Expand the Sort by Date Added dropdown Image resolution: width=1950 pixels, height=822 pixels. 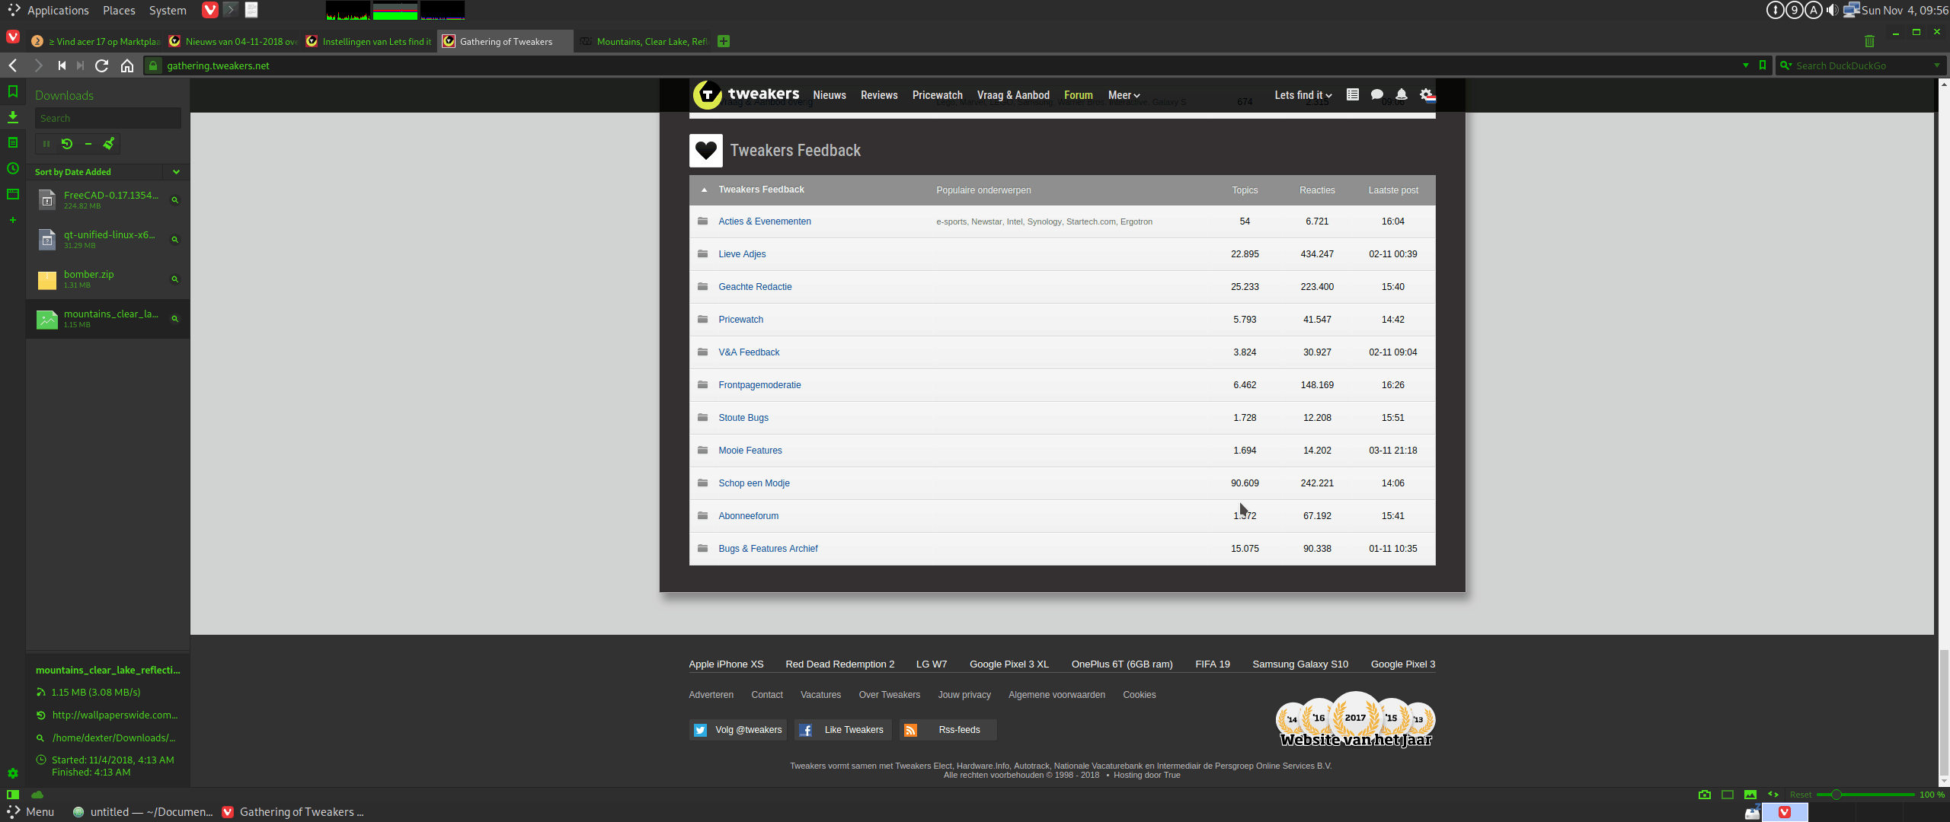click(176, 172)
